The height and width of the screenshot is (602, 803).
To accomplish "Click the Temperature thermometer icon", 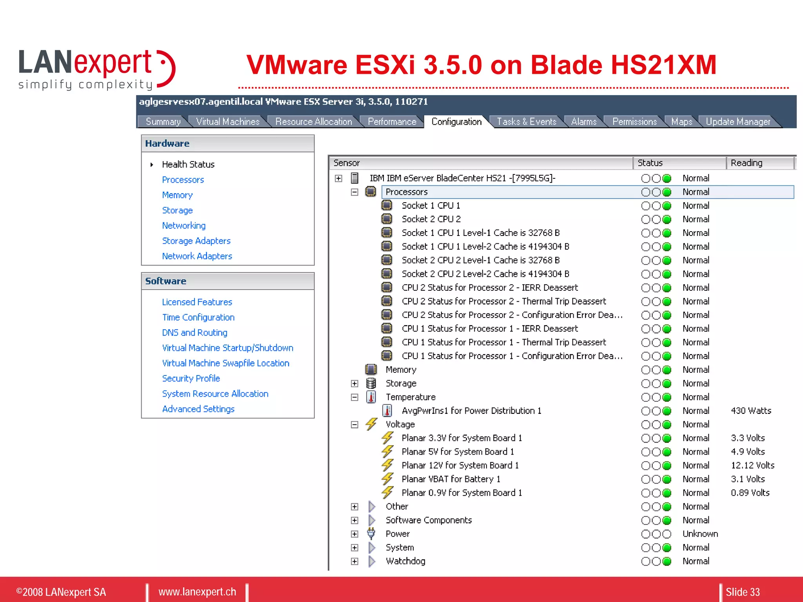I will click(371, 397).
